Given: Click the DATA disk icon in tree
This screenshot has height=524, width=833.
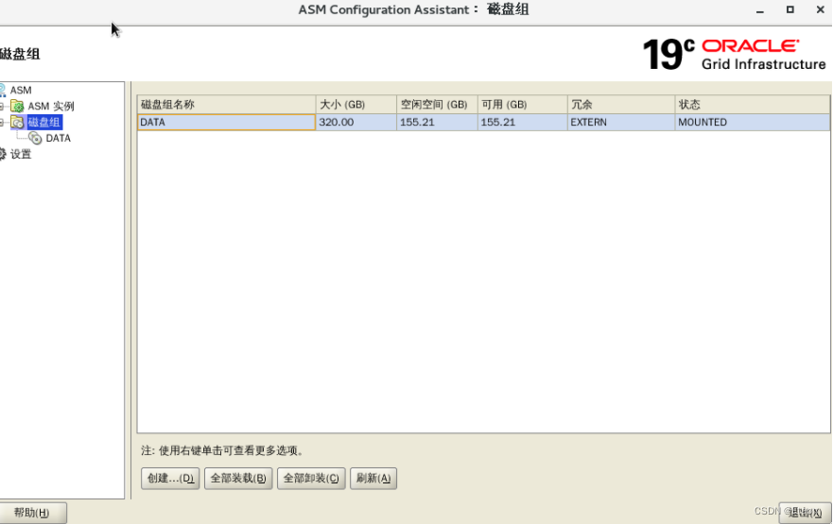Looking at the screenshot, I should 36,139.
